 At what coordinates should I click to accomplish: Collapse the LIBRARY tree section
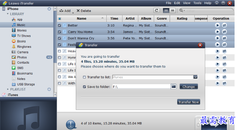coord(7,14)
